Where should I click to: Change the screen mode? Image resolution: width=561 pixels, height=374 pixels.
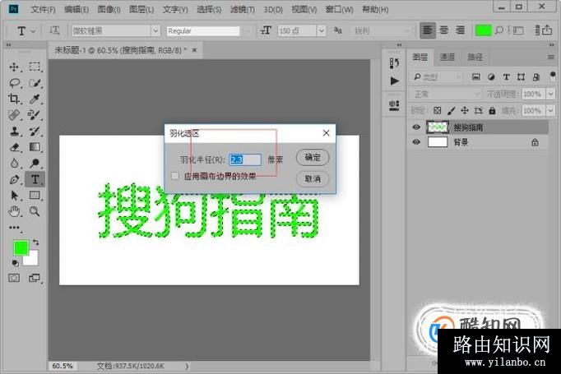(35, 278)
